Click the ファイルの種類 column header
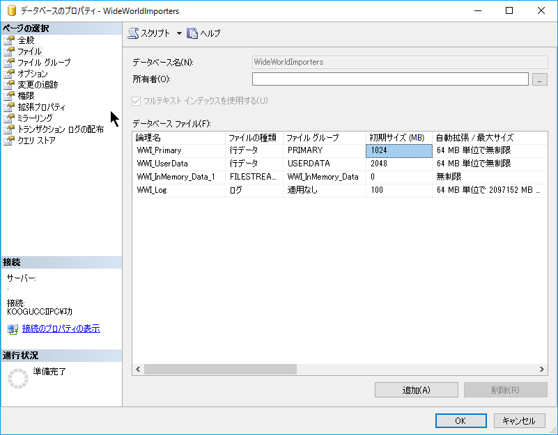Image resolution: width=558 pixels, height=435 pixels. 254,138
